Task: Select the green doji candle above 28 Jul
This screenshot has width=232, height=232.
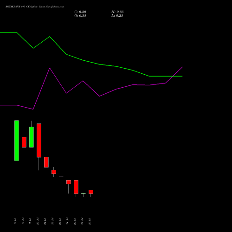Action: pyautogui.click(x=84, y=193)
